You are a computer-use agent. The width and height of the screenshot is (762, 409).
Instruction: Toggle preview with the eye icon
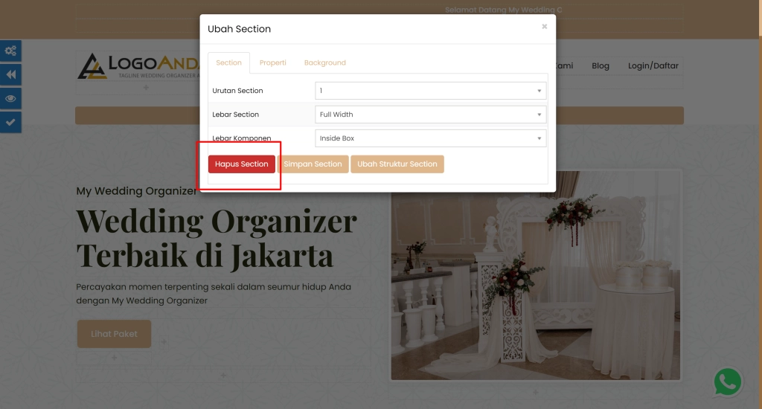click(10, 98)
